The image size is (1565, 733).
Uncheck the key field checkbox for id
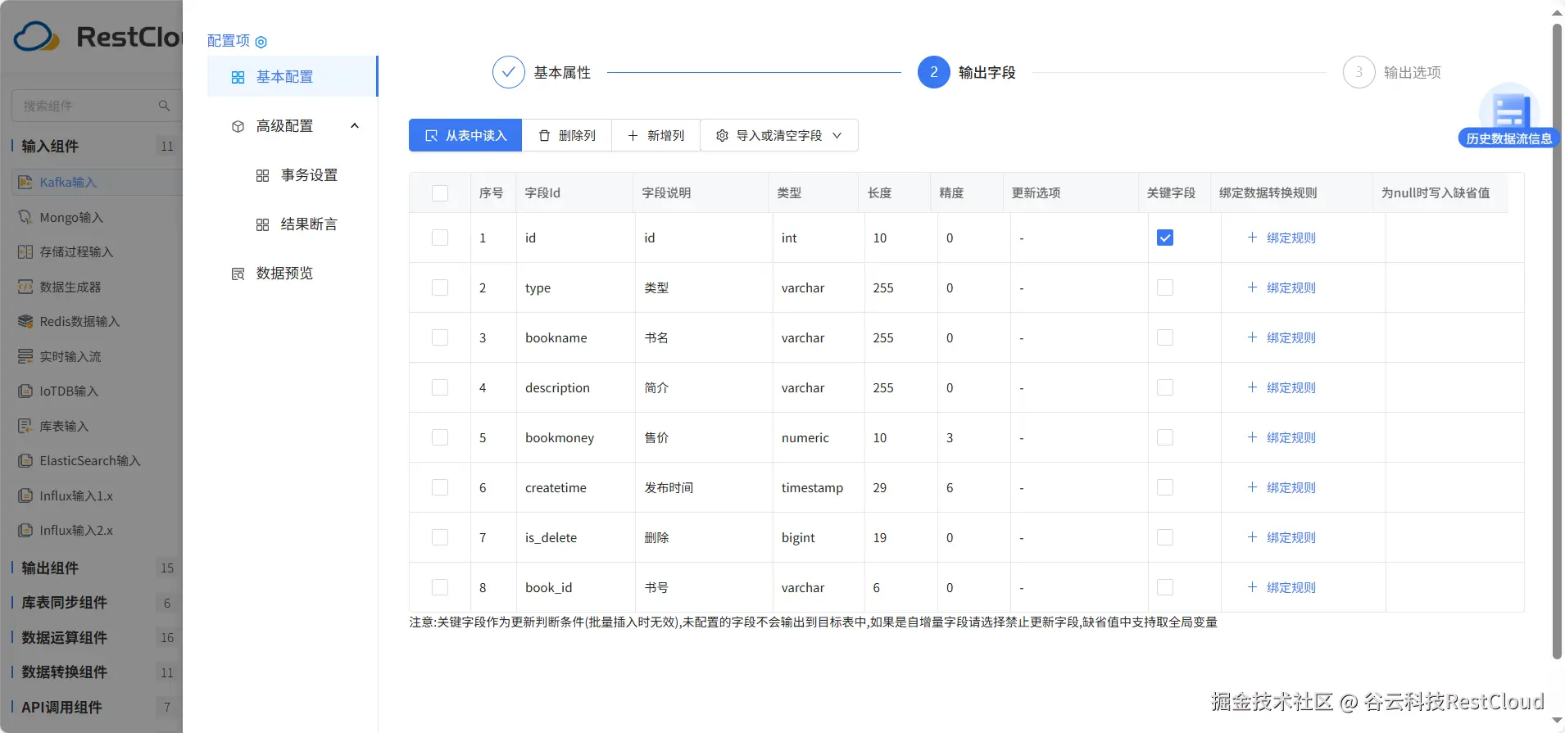coord(1164,238)
